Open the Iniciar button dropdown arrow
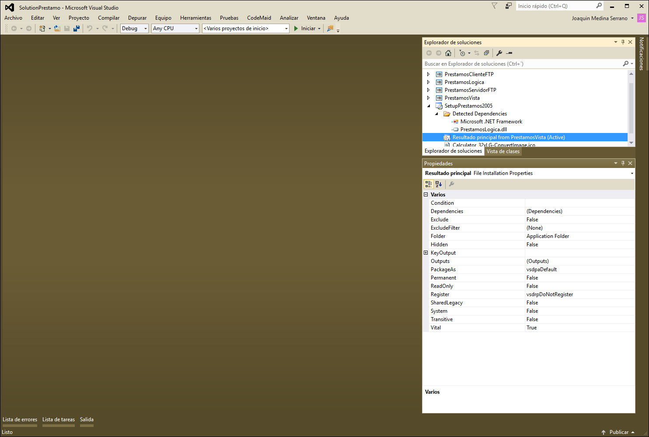The image size is (649, 437). (319, 28)
